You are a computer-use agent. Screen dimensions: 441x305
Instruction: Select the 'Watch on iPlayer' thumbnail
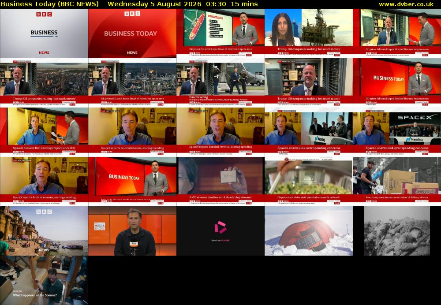[220, 231]
